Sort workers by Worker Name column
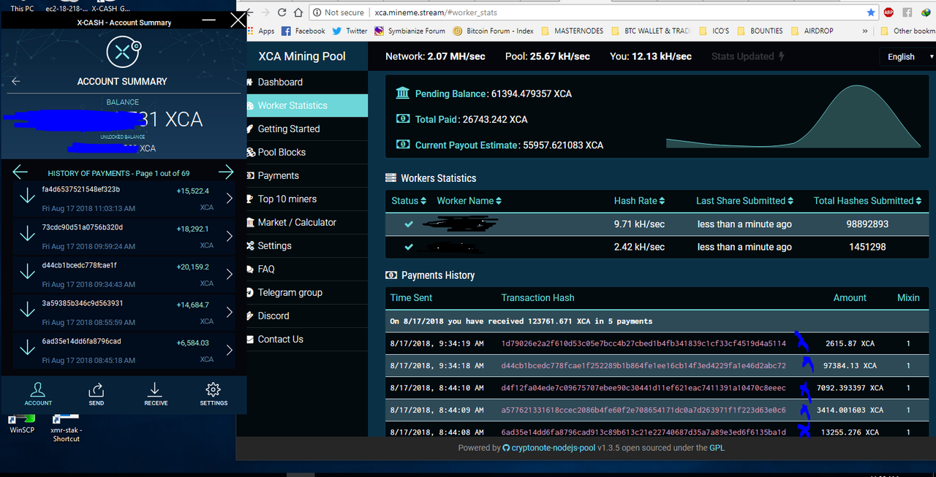The image size is (936, 477). coord(469,201)
